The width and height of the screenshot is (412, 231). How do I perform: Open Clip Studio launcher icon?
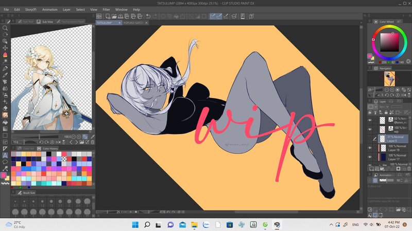coord(99,16)
